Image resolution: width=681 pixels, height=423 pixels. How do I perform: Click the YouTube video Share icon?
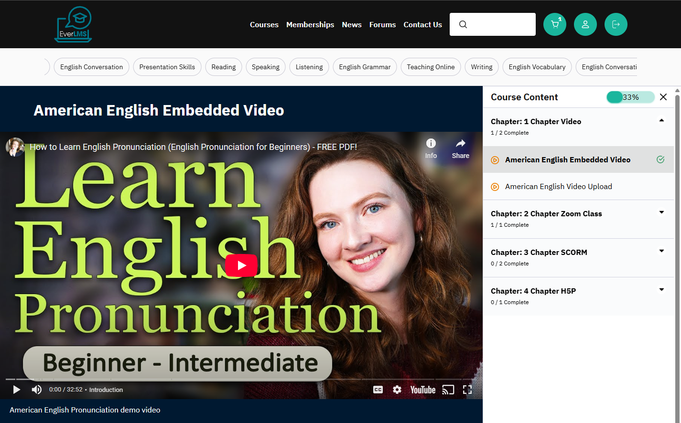tap(460, 148)
